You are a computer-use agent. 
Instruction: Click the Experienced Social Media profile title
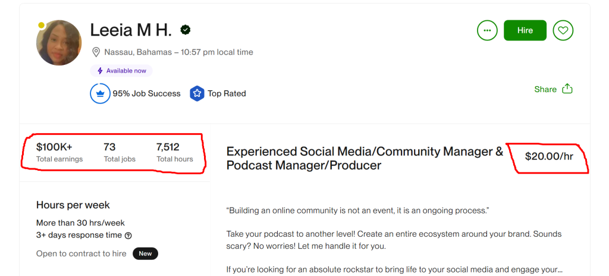(x=364, y=158)
